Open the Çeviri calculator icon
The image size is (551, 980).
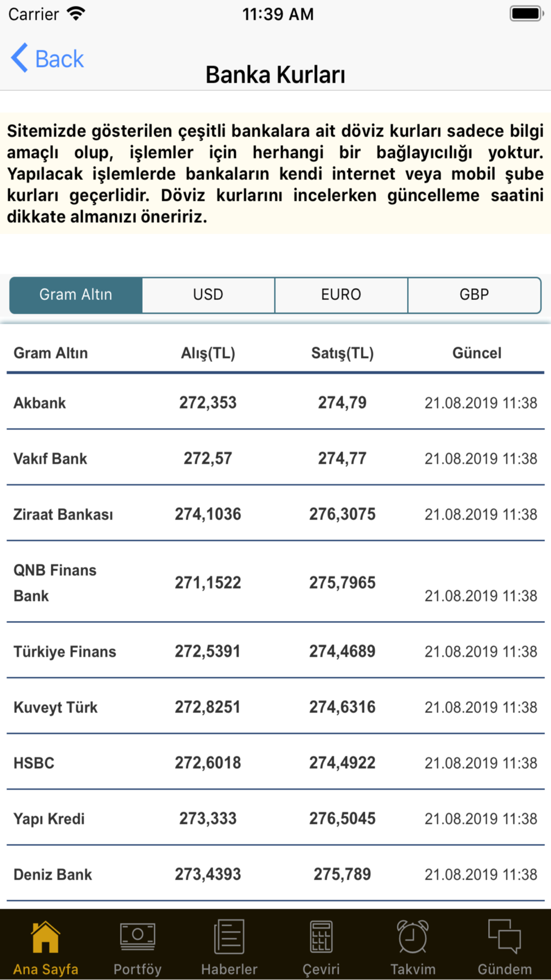point(321,937)
